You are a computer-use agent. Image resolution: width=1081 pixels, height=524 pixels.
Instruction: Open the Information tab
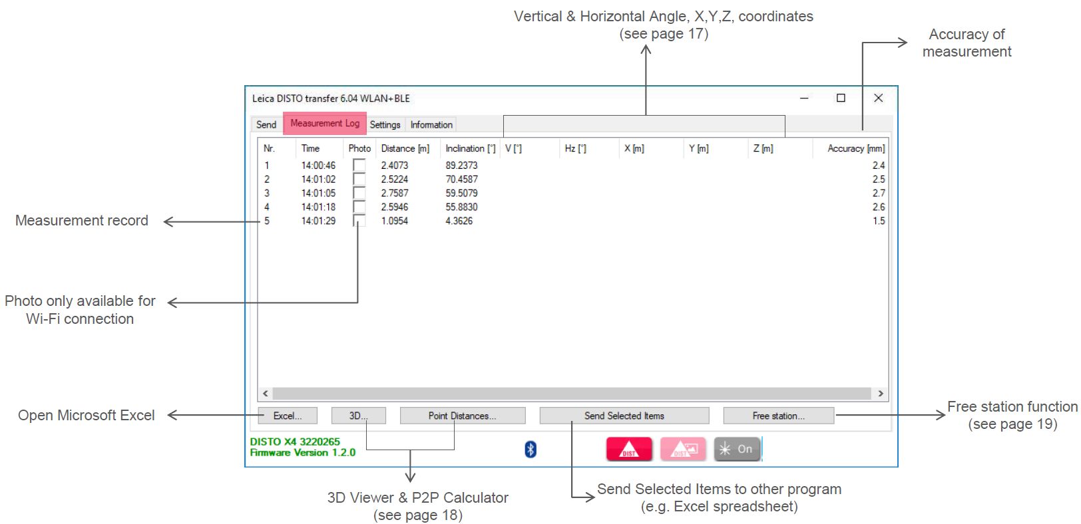coord(431,124)
